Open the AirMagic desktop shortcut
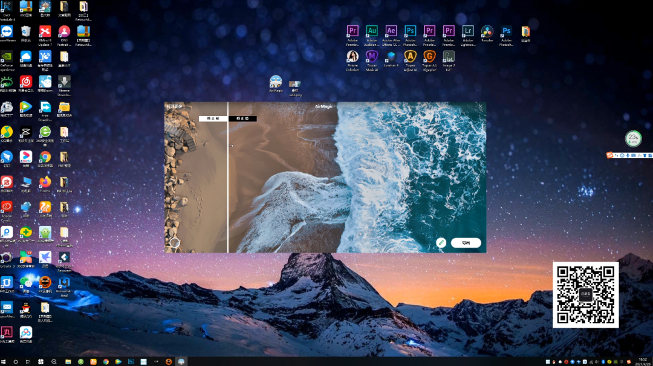Image resolution: width=653 pixels, height=366 pixels. click(276, 83)
